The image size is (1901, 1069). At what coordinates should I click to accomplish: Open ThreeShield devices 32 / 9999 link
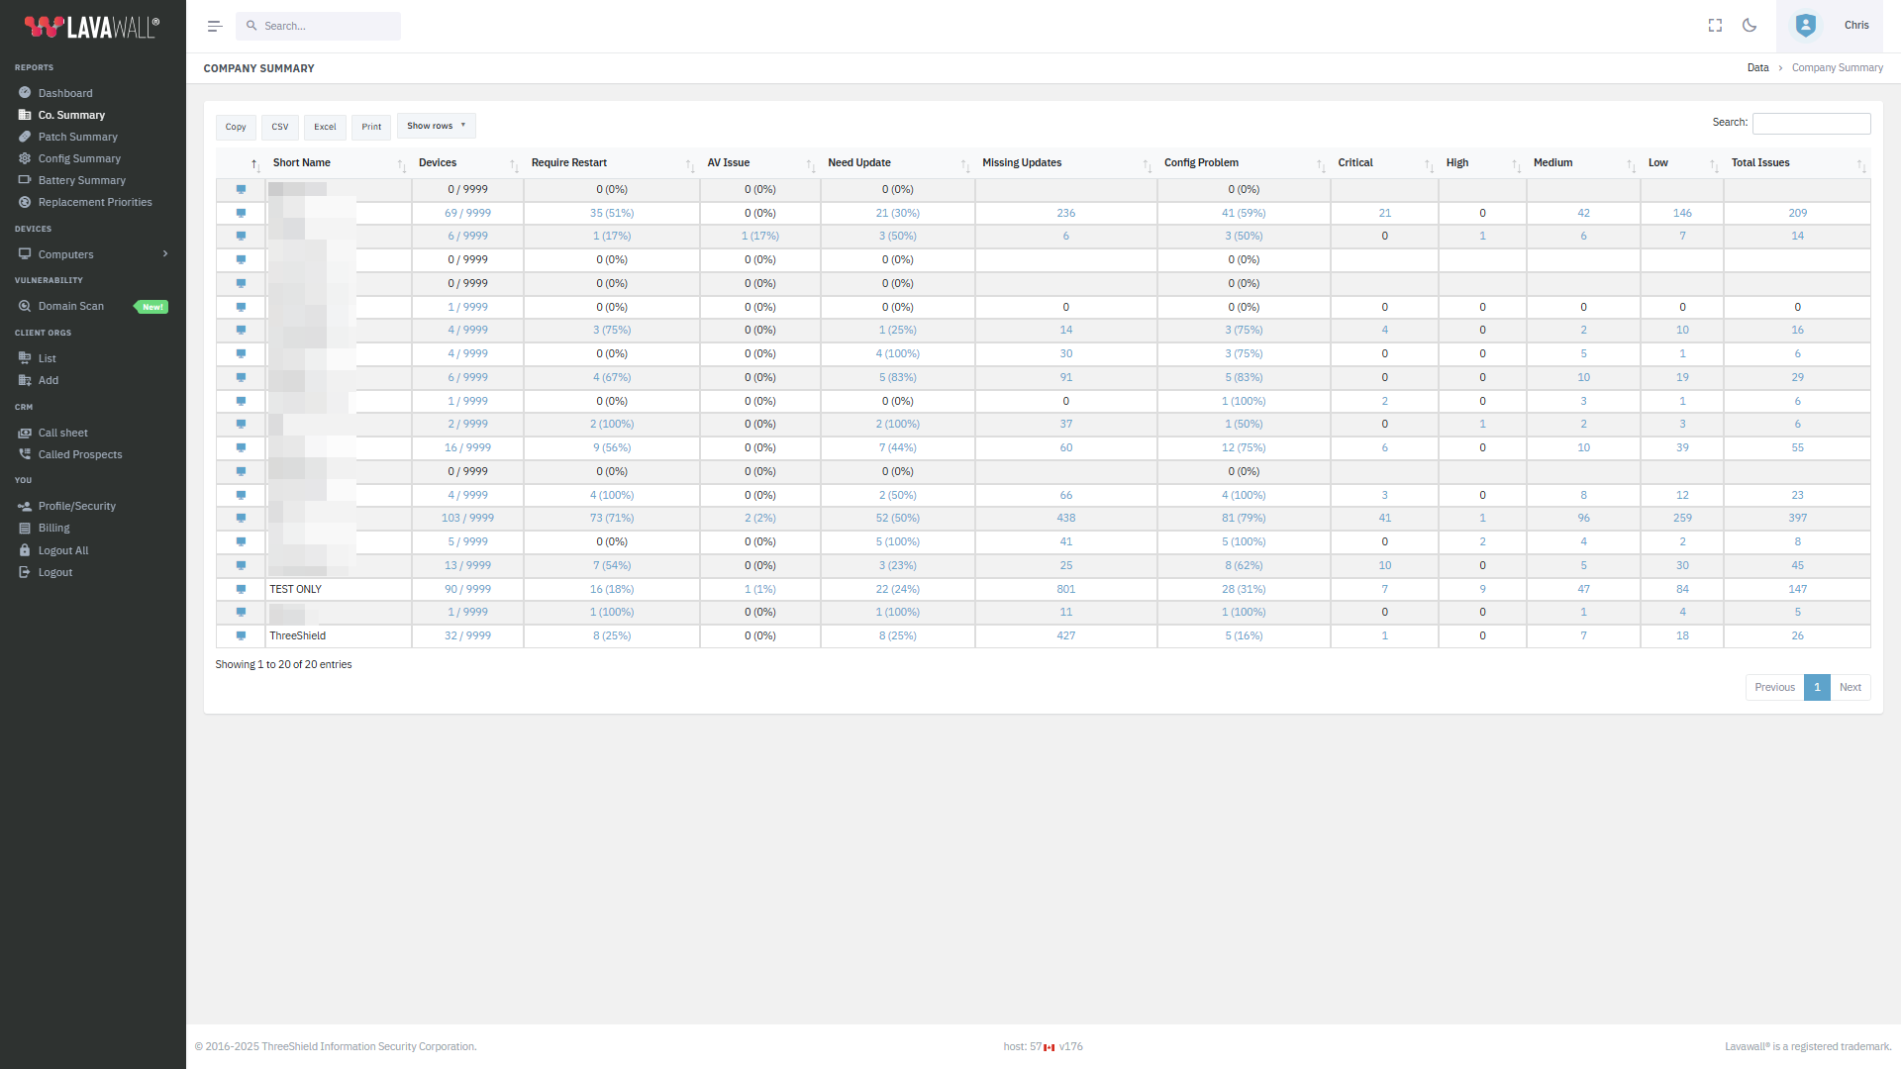[467, 635]
